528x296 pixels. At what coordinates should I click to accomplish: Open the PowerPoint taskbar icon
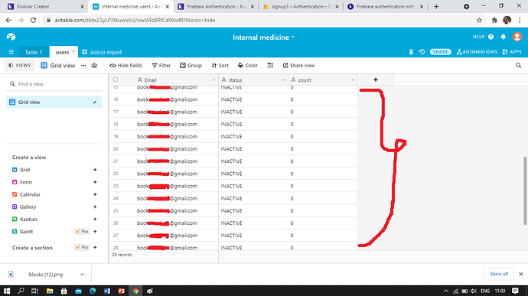pos(121,291)
